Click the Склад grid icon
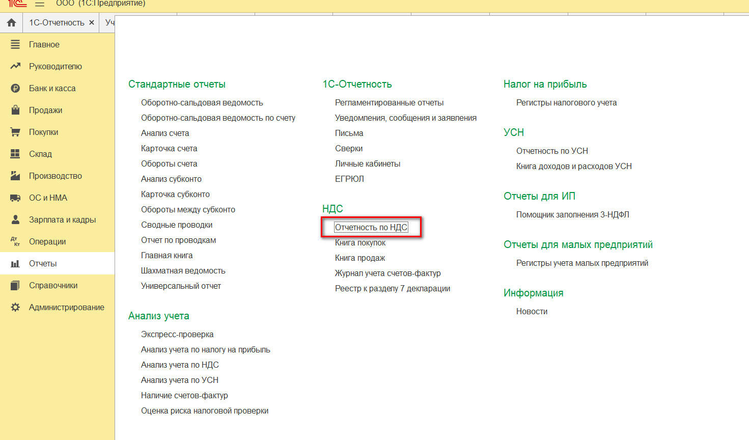 coord(15,154)
